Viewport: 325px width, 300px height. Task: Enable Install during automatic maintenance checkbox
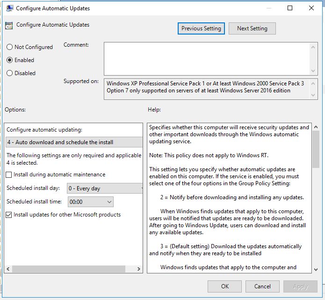pyautogui.click(x=9, y=174)
